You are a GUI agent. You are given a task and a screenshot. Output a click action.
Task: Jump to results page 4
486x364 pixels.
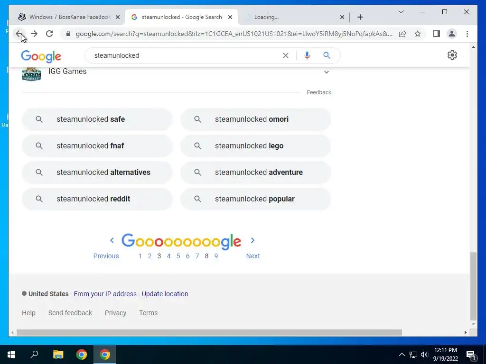(168, 256)
